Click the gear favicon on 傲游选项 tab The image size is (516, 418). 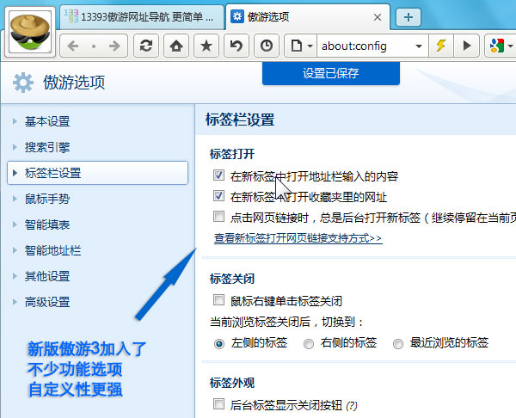pos(237,16)
